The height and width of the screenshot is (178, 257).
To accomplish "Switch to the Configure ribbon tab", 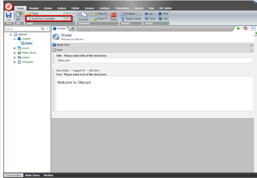I will (105, 8).
